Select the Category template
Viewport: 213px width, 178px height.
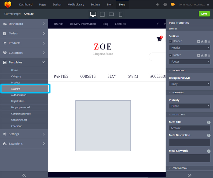(24, 77)
